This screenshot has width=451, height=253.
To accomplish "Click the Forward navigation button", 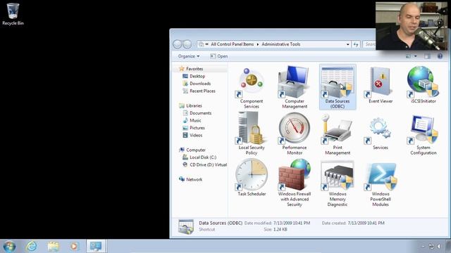I will point(187,44).
